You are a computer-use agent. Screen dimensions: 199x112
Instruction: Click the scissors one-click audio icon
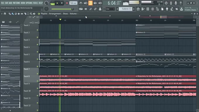[x=171, y=3]
